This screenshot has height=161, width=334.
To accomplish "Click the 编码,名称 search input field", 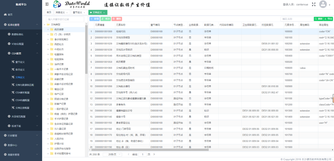I will [x=297, y=19].
